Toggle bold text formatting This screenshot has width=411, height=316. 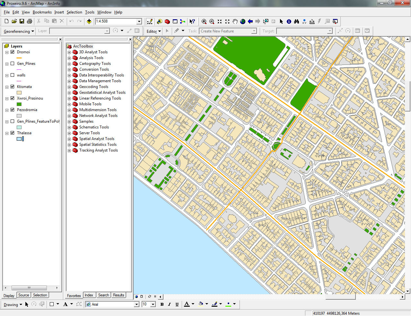(162, 304)
